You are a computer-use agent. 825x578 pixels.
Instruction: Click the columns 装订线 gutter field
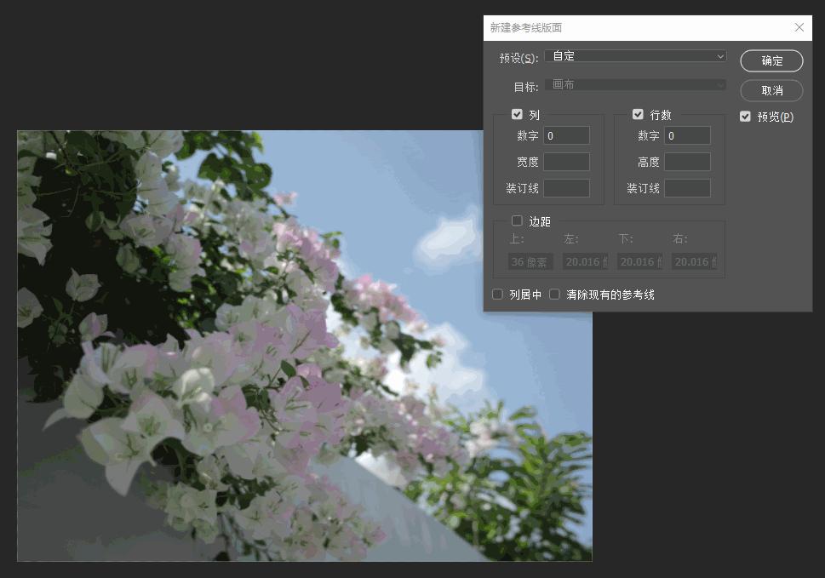(x=566, y=187)
